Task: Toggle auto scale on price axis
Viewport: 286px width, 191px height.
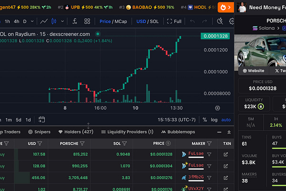Action: [x=226, y=120]
